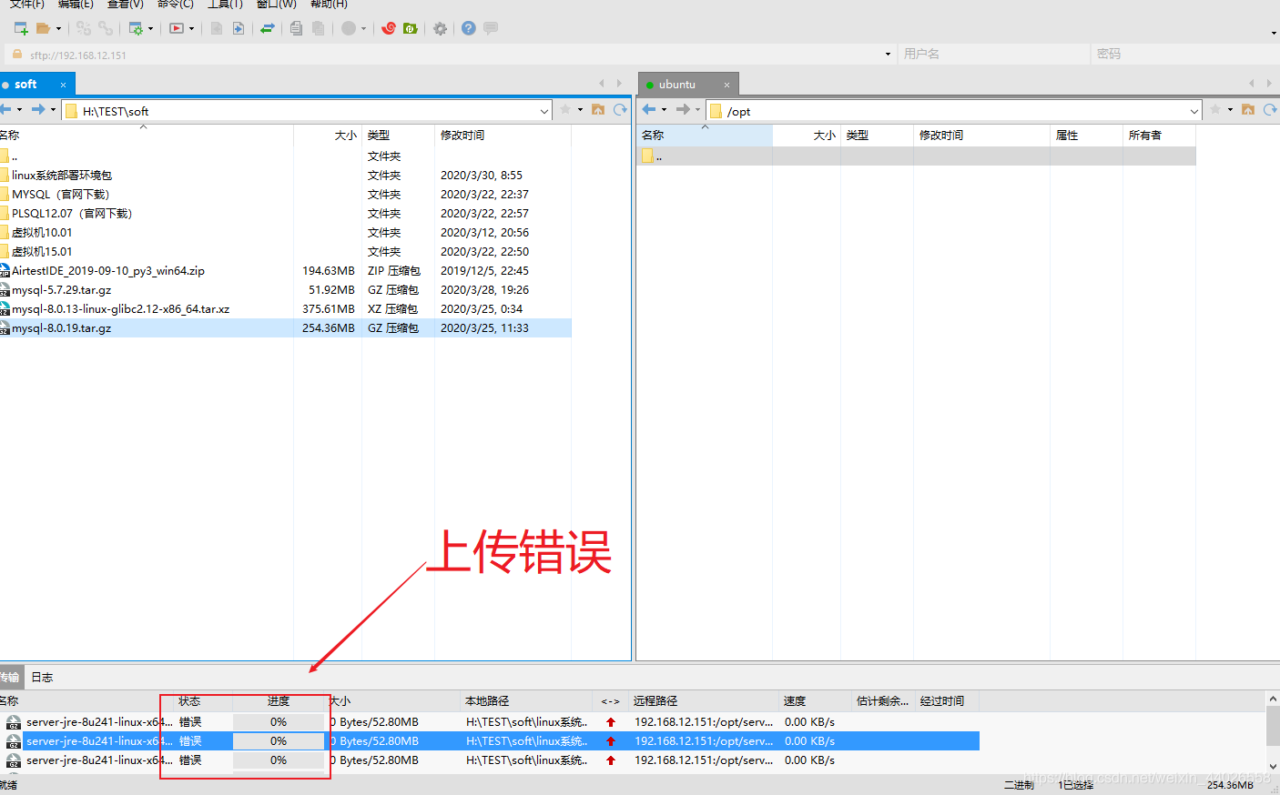Open the 命令(C) menu
This screenshot has height=795, width=1280.
(x=175, y=5)
